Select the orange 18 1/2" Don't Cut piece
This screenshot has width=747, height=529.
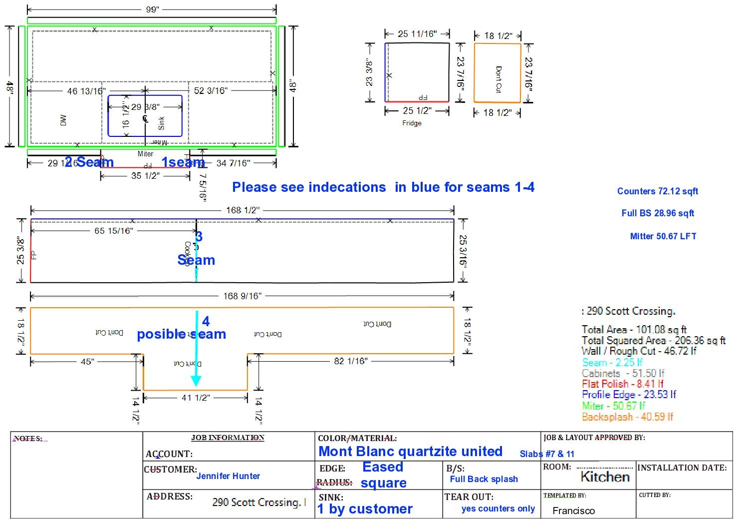[497, 73]
